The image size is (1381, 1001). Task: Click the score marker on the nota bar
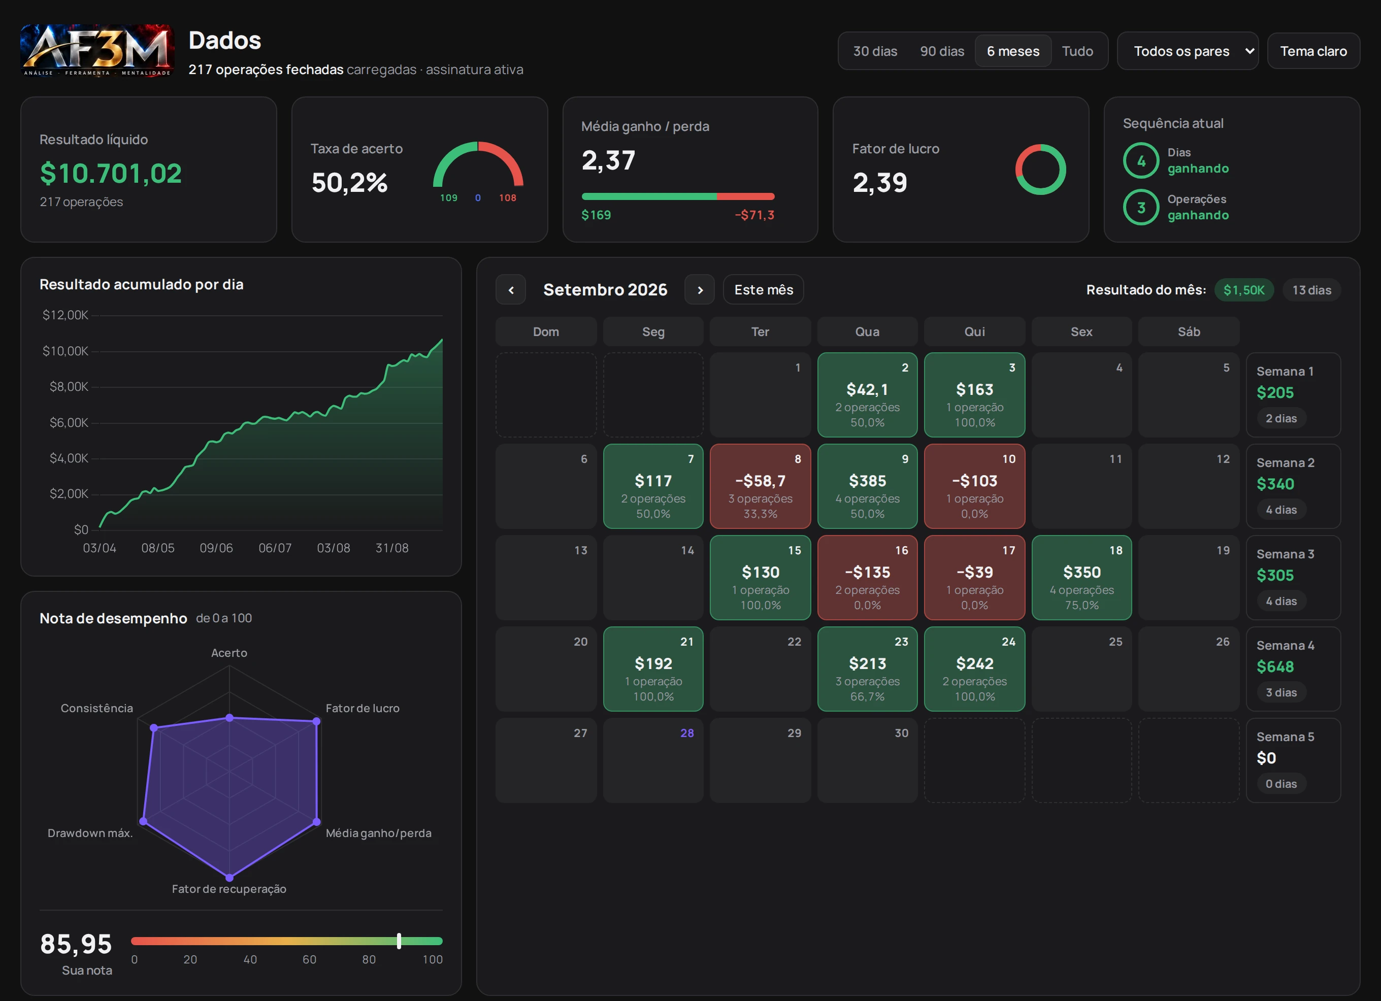pos(399,941)
